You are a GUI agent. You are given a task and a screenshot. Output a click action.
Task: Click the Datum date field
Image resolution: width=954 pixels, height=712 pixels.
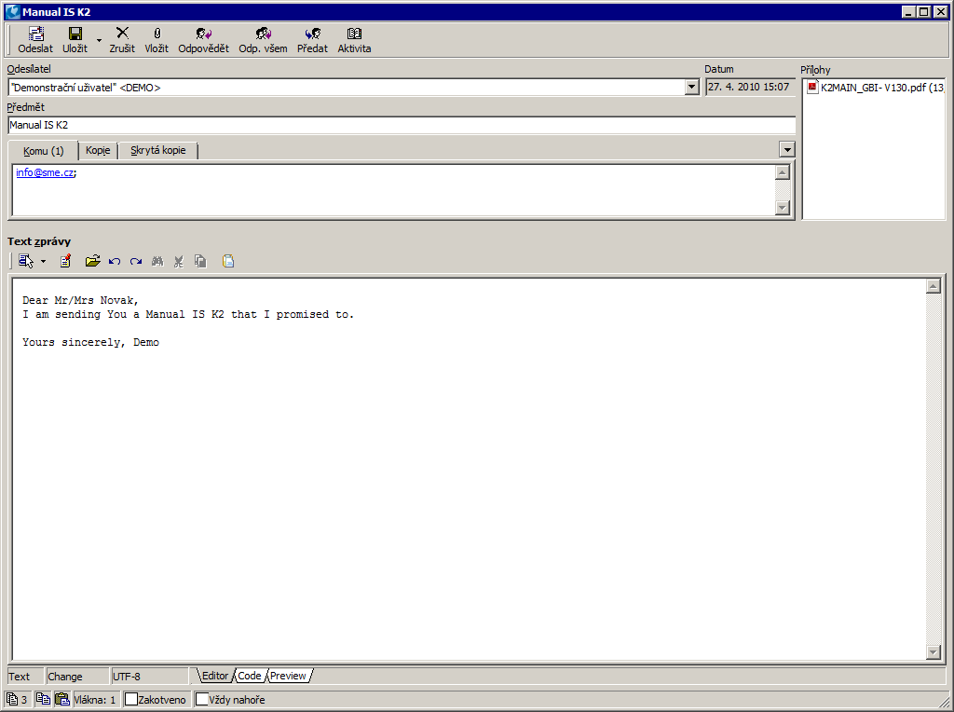coord(750,87)
